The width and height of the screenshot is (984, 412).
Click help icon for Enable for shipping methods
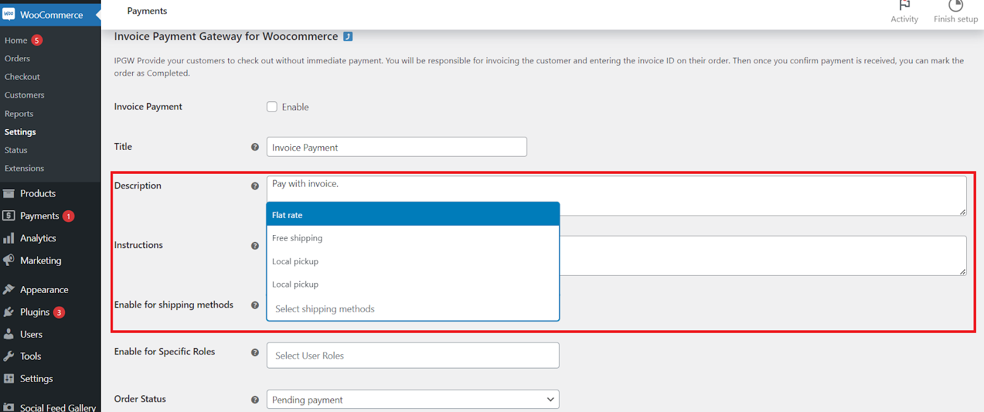pos(255,305)
